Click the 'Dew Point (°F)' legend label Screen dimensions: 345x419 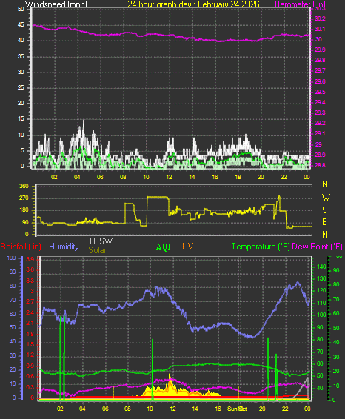click(317, 247)
